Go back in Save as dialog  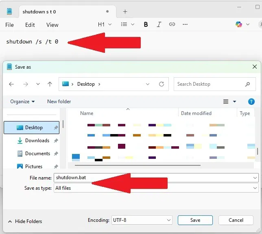click(x=11, y=84)
